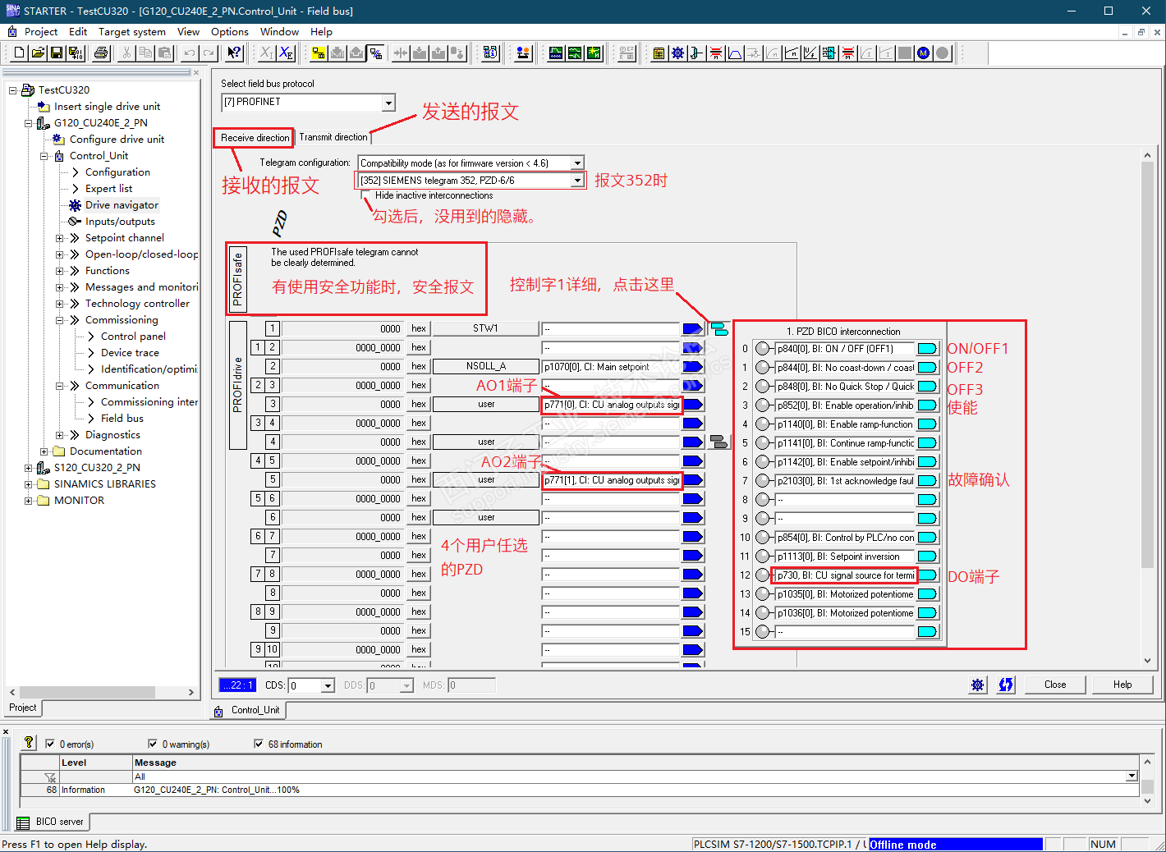This screenshot has height=852, width=1166.
Task: Open the Options menu
Action: (x=230, y=32)
